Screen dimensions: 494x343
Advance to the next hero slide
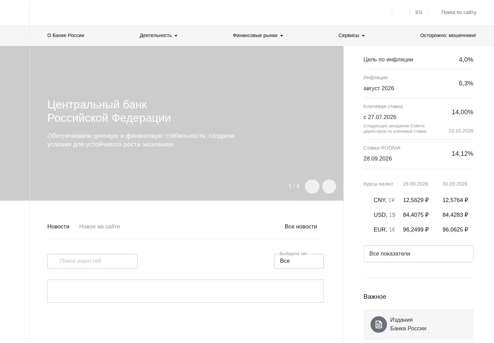tap(329, 186)
